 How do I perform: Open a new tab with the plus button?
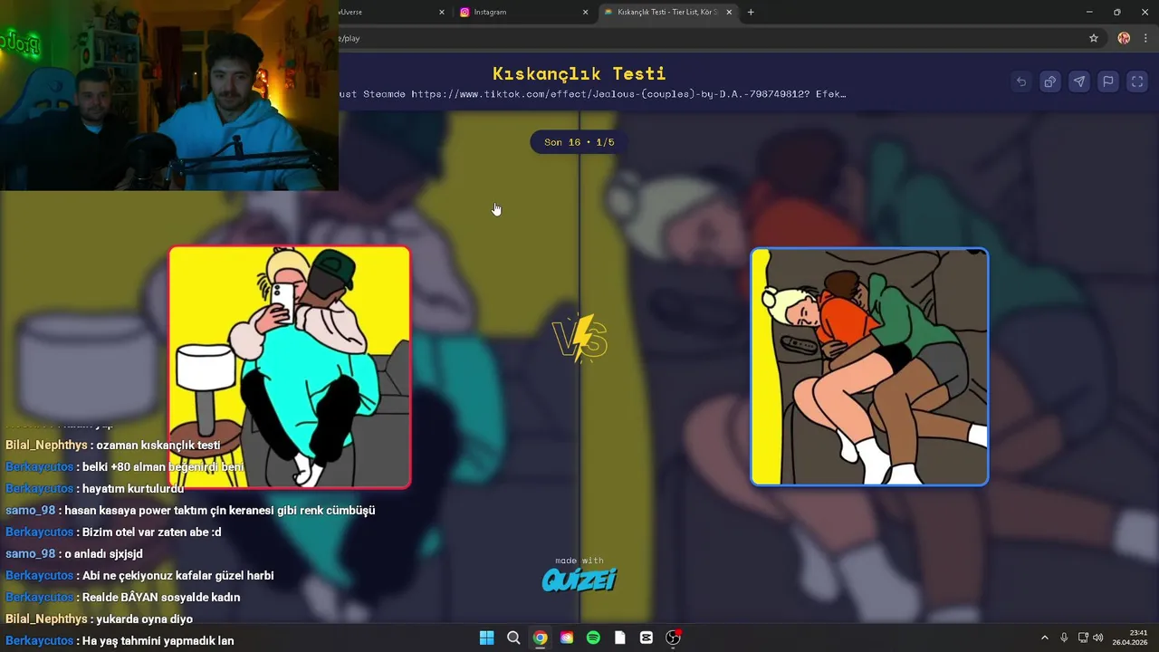coord(751,12)
